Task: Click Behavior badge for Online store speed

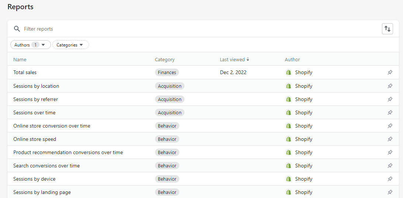Action: click(x=167, y=139)
